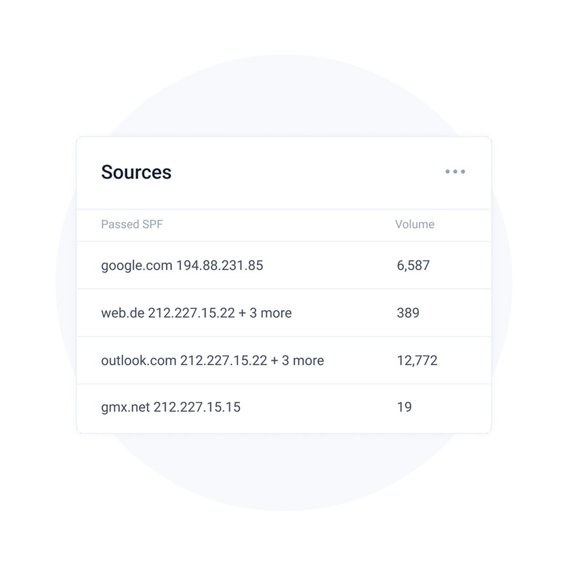The image size is (568, 570).
Task: Open the Sources card options menu
Action: coord(455,171)
